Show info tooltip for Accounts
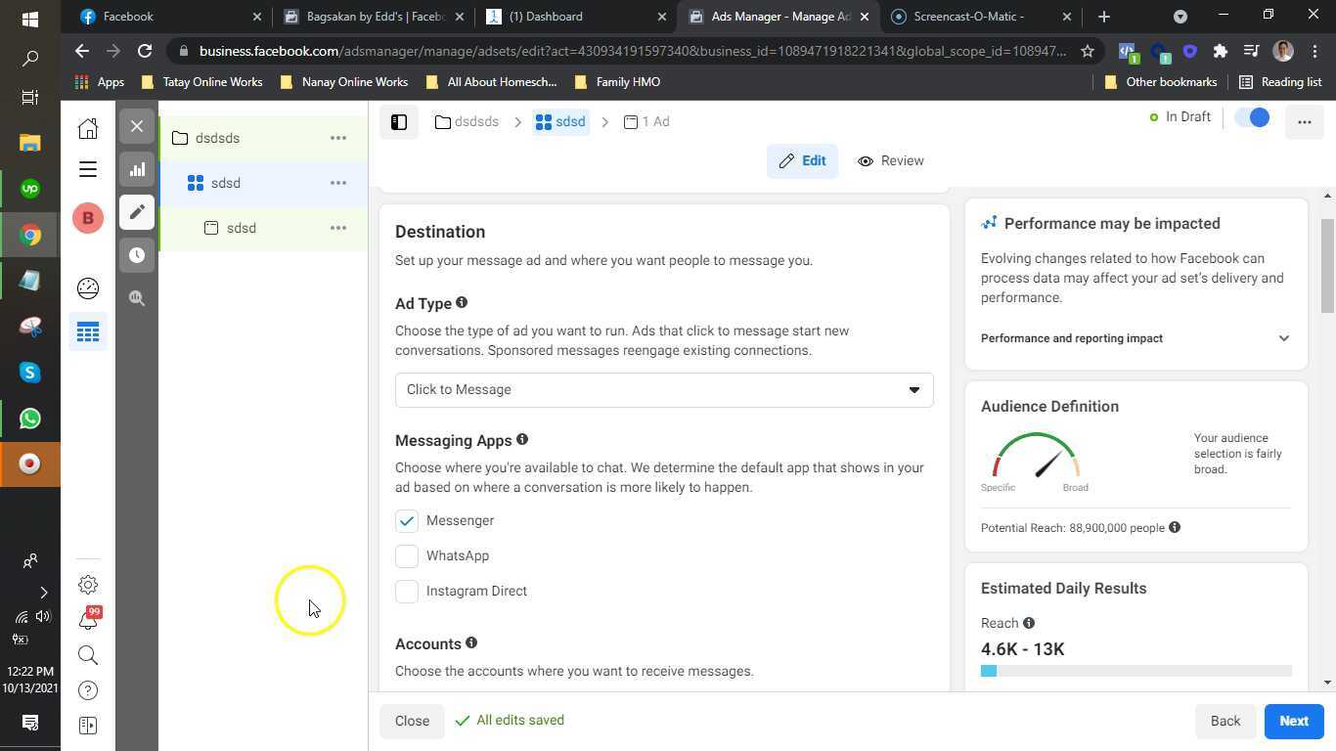 tap(471, 643)
